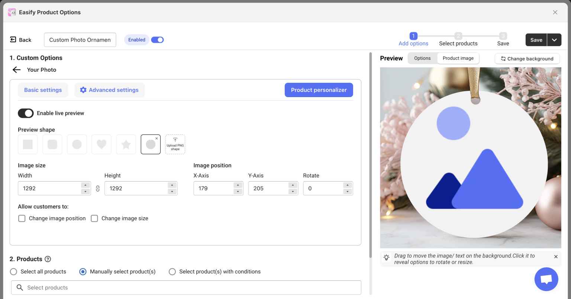
Task: Dismiss the drag-to-move hint
Action: tap(556, 257)
